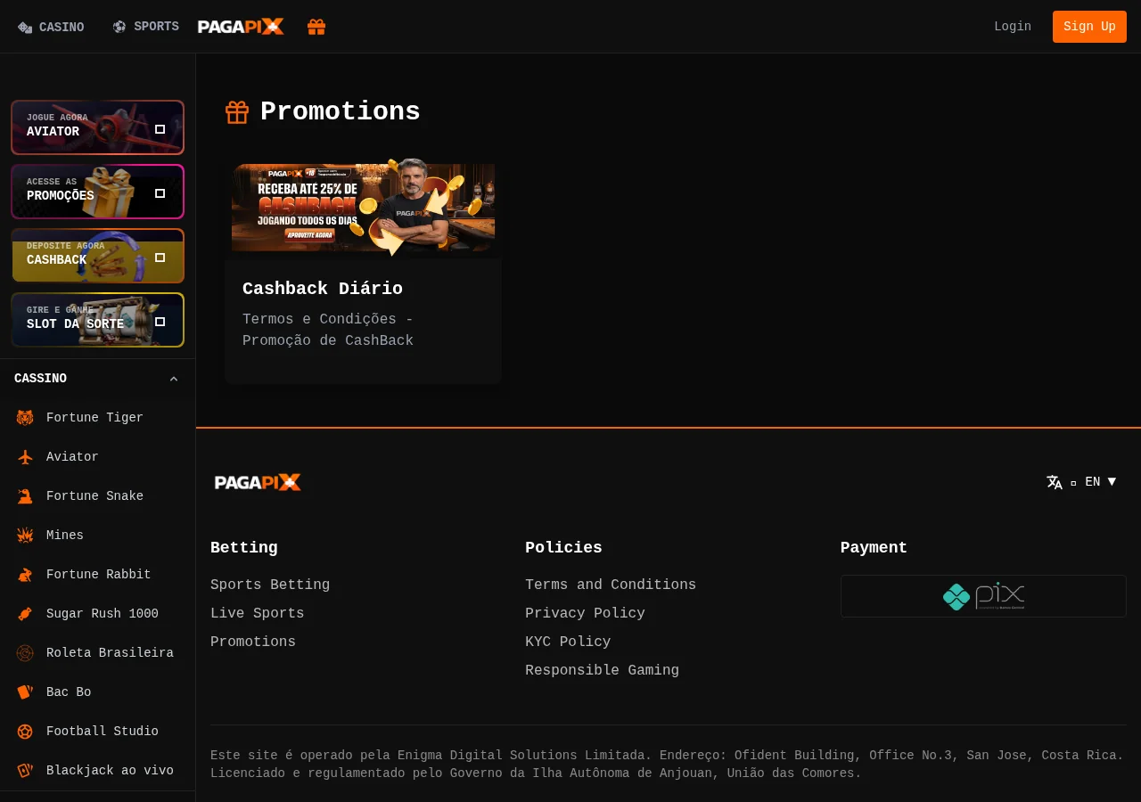This screenshot has height=802, width=1141.
Task: Open Fortune Tiger game icon
Action: click(x=25, y=418)
